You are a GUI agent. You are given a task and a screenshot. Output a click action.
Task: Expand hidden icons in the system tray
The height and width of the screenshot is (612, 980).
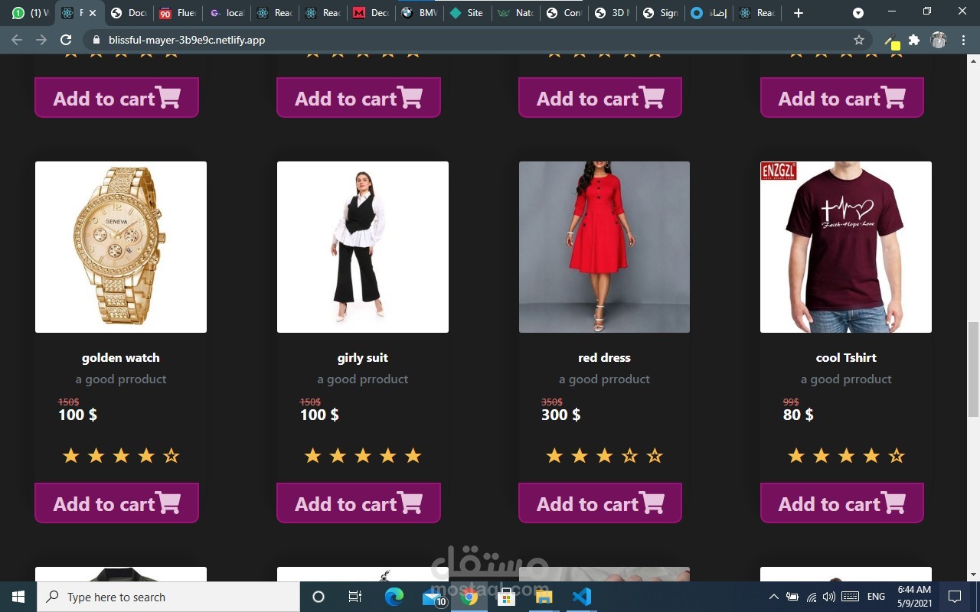(773, 597)
